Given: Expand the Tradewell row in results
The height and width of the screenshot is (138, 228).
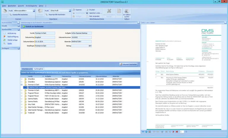Looking at the screenshot, I should [22, 113].
